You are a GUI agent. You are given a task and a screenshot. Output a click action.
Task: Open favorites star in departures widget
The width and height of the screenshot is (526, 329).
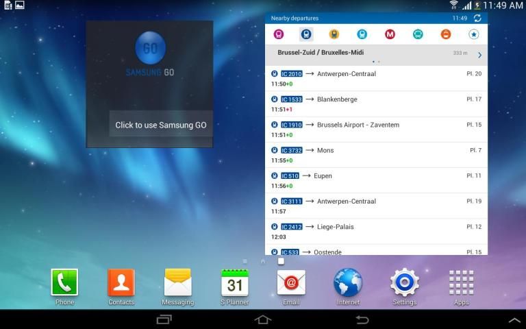pos(473,34)
